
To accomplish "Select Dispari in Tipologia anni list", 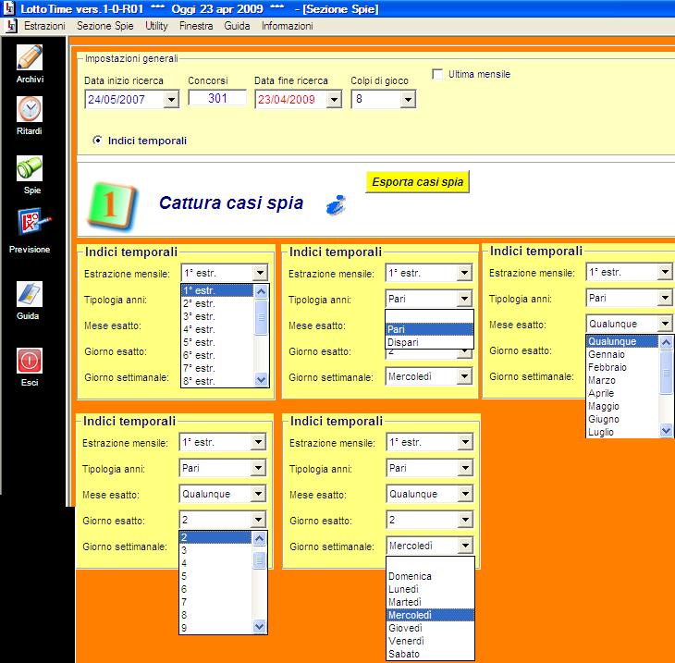I will (429, 342).
